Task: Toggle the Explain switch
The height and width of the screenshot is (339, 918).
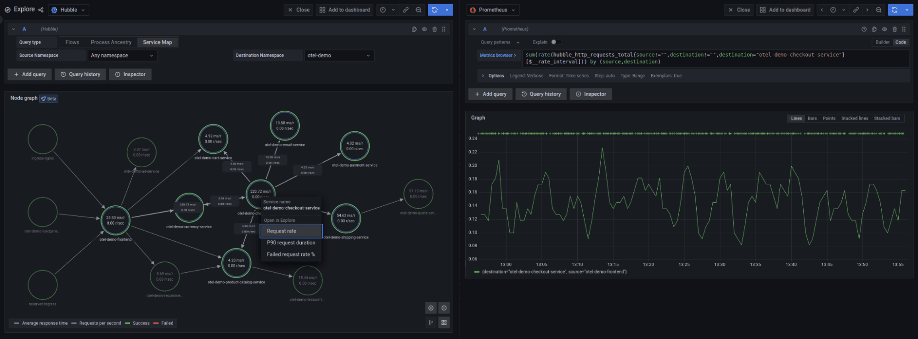Action: [556, 42]
